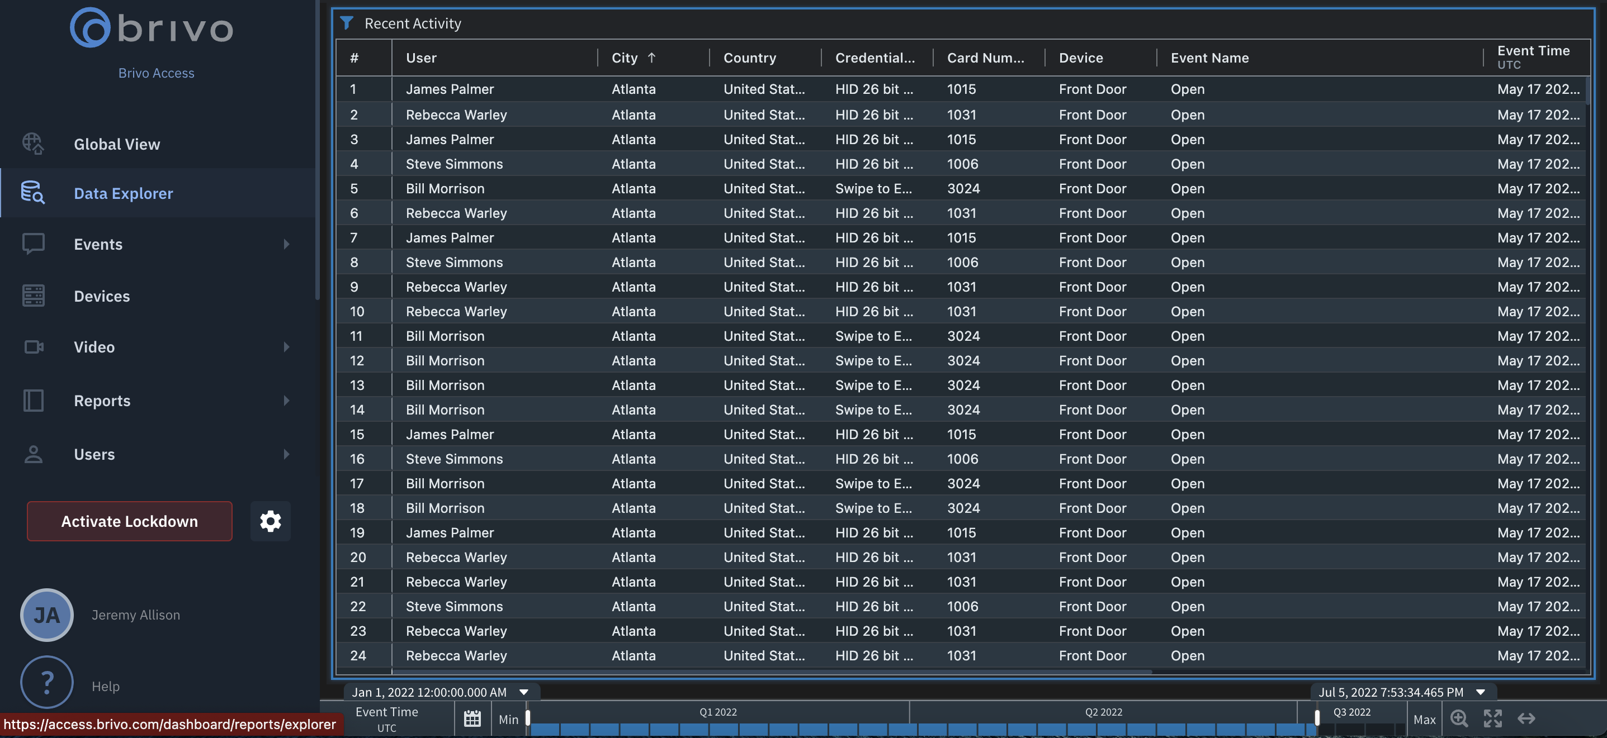Click the Reports book icon
1607x738 pixels.
coord(33,400)
